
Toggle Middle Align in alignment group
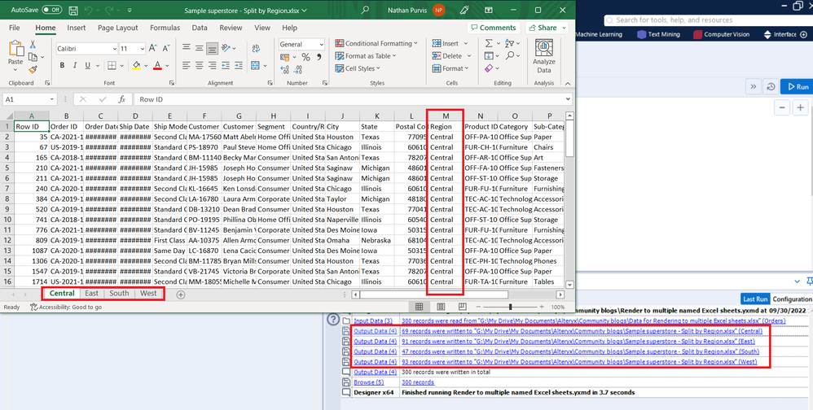point(199,48)
